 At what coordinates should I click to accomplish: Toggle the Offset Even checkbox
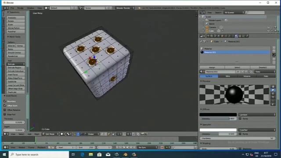point(5,105)
